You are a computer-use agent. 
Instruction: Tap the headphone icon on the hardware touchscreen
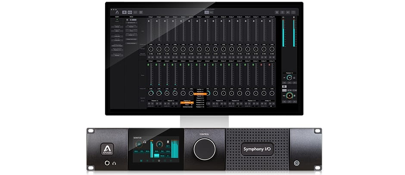pos(145,141)
